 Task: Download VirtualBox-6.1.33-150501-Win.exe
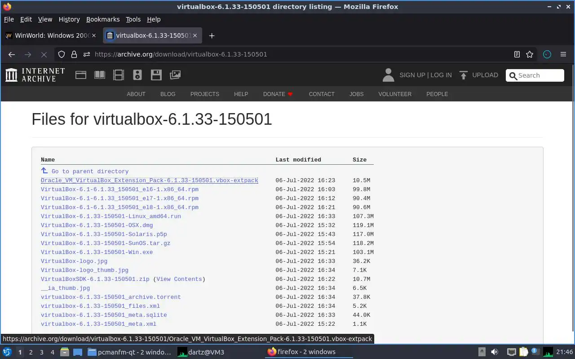[97, 252]
